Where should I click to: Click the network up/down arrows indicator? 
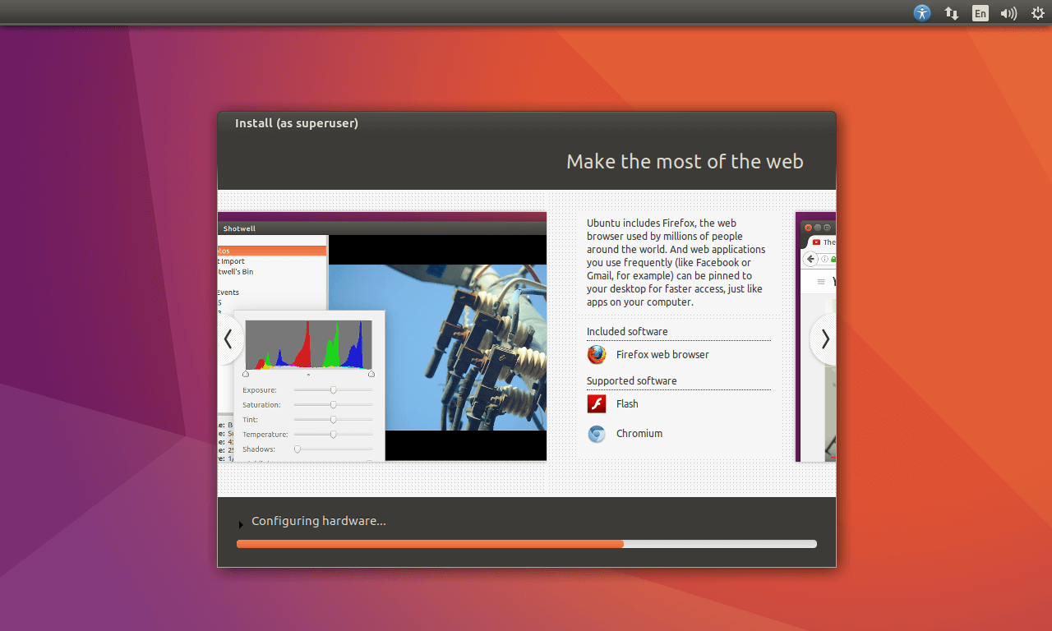951,13
